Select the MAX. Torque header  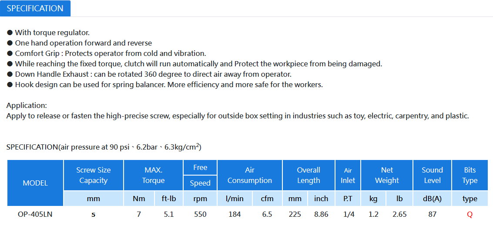154,175
